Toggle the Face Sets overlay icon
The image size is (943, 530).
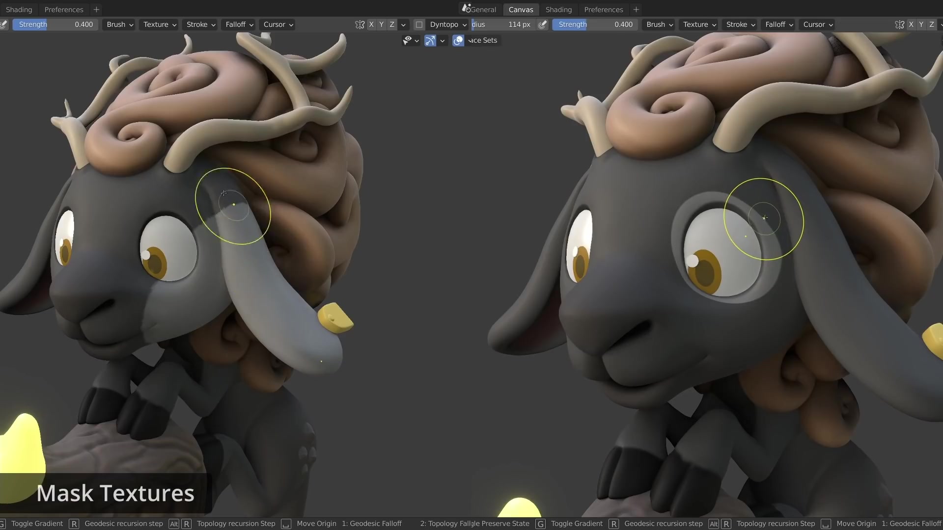[458, 40]
